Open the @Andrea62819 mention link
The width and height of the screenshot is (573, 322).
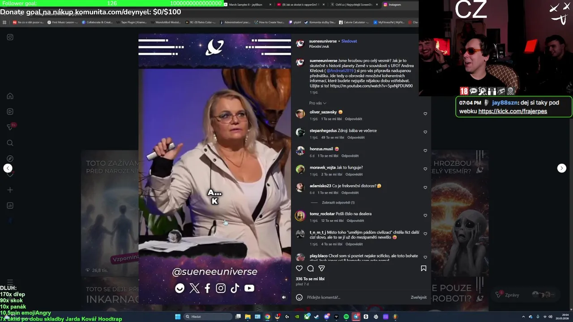tap(340, 71)
